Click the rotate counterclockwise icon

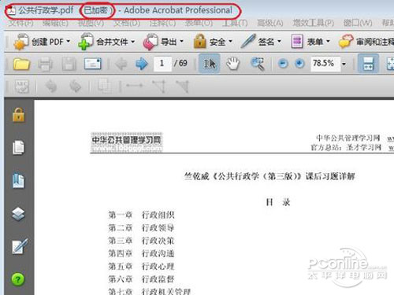(51, 87)
